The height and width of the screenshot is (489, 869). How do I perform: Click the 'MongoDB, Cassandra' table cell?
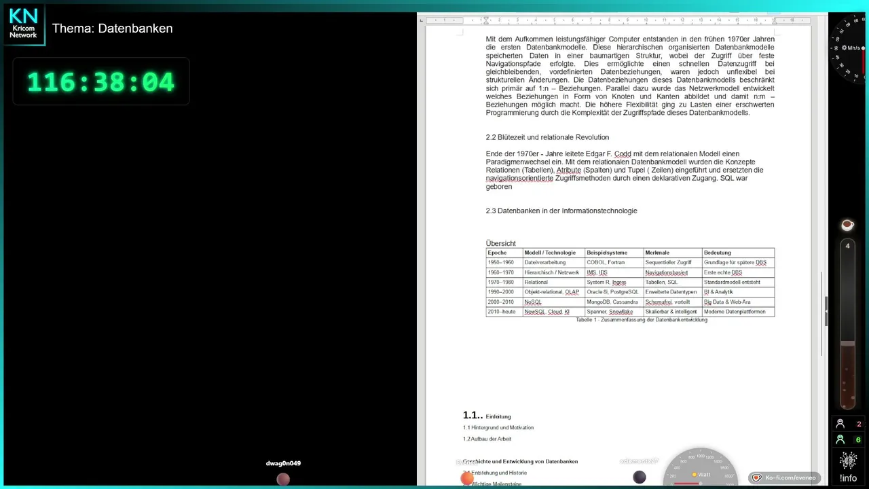614,302
